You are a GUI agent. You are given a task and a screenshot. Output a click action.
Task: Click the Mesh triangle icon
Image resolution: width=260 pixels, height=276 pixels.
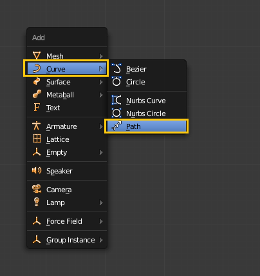click(x=37, y=55)
